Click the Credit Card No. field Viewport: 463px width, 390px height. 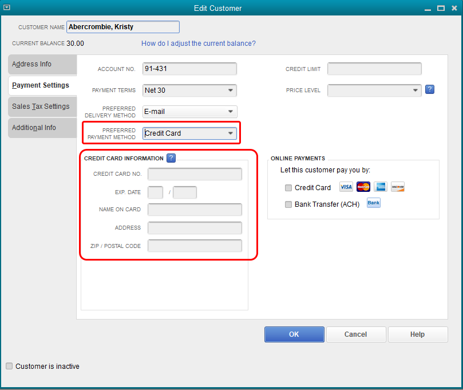(195, 174)
